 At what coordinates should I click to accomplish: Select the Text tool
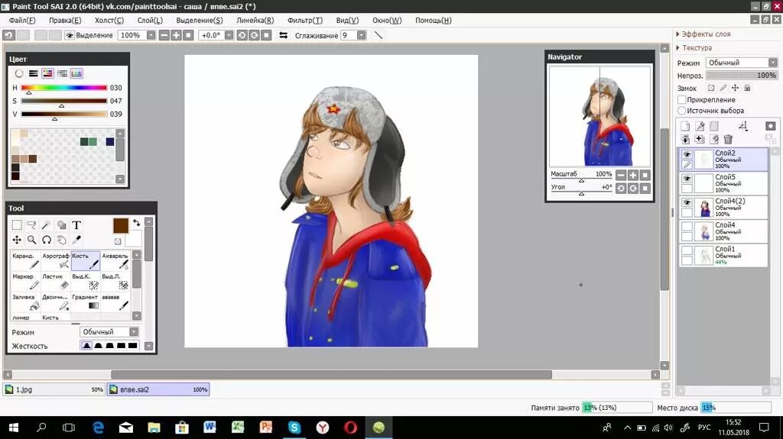pyautogui.click(x=76, y=225)
